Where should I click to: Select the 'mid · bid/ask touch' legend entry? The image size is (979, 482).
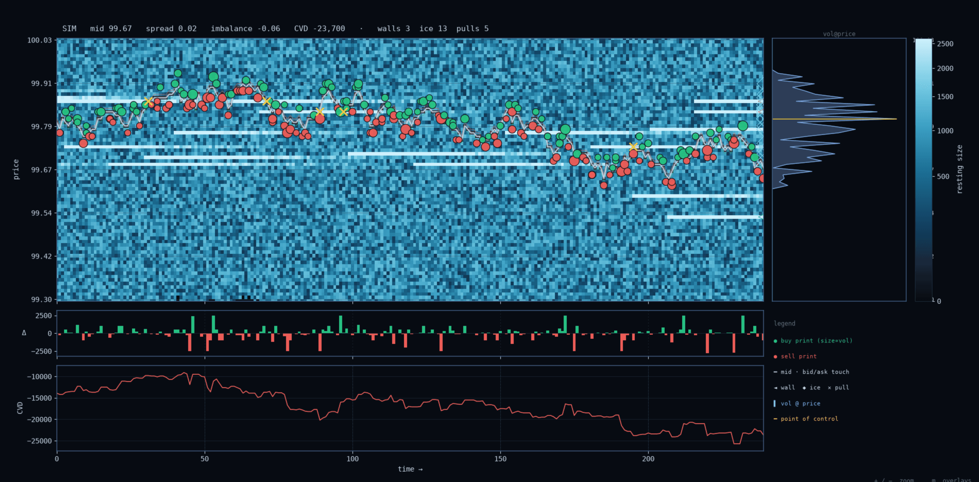click(x=811, y=372)
